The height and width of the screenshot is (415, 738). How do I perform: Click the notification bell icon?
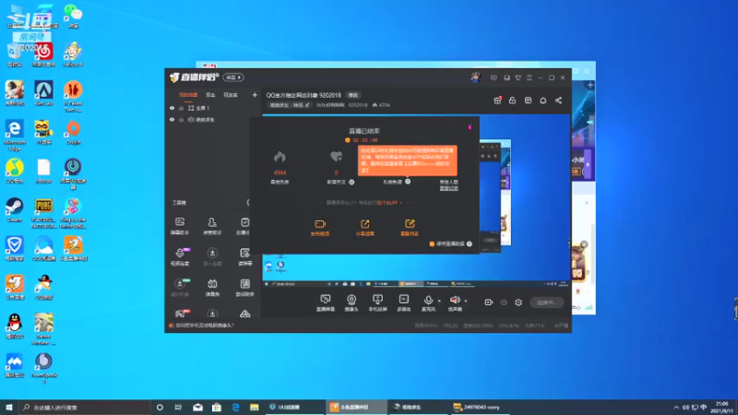(543, 101)
